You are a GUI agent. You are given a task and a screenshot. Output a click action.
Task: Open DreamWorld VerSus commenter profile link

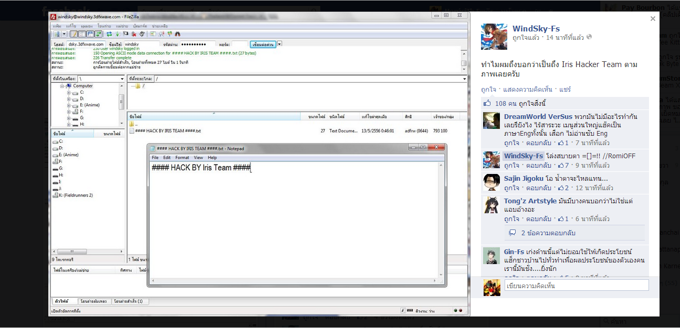538,116
